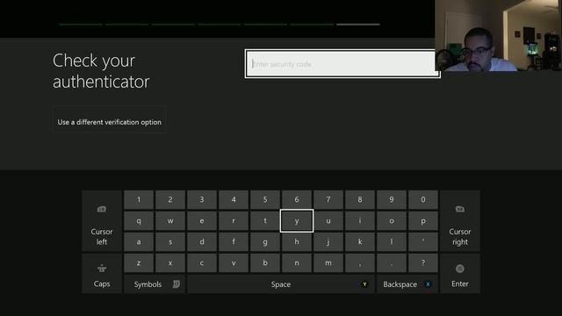Hit the f key
This screenshot has width=562, height=316.
coord(234,242)
